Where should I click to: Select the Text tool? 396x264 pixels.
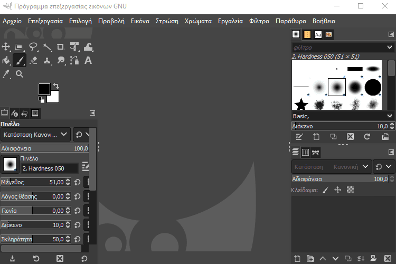(x=88, y=60)
